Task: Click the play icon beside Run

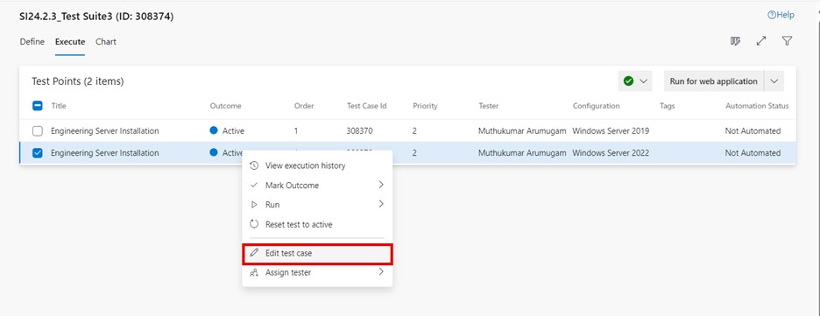Action: point(254,205)
